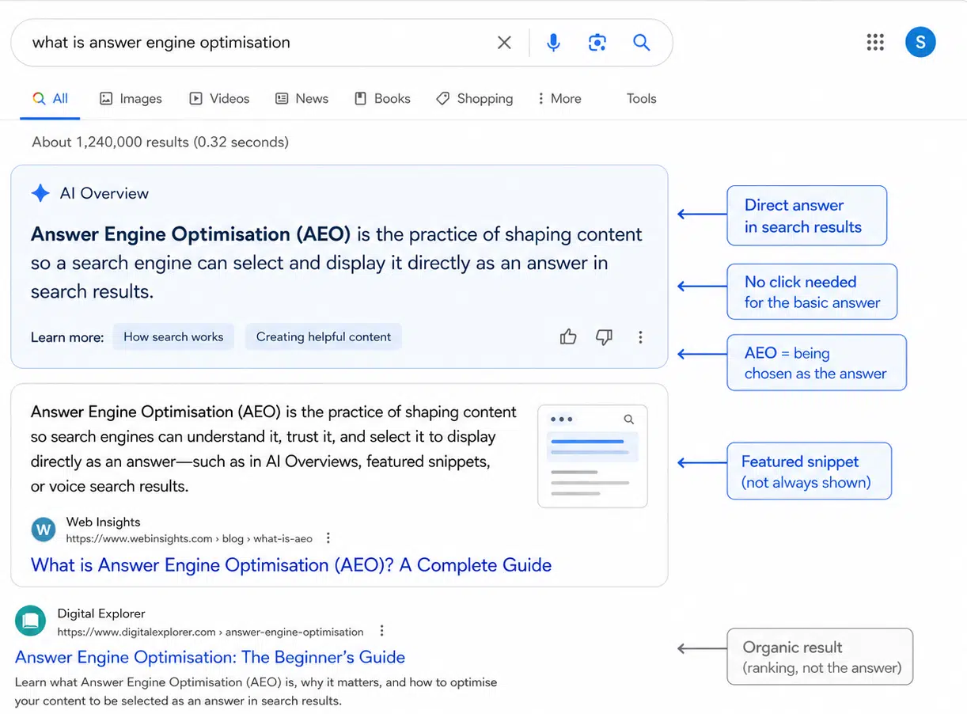967x714 pixels.
Task: Open the search Tools options
Action: point(642,99)
